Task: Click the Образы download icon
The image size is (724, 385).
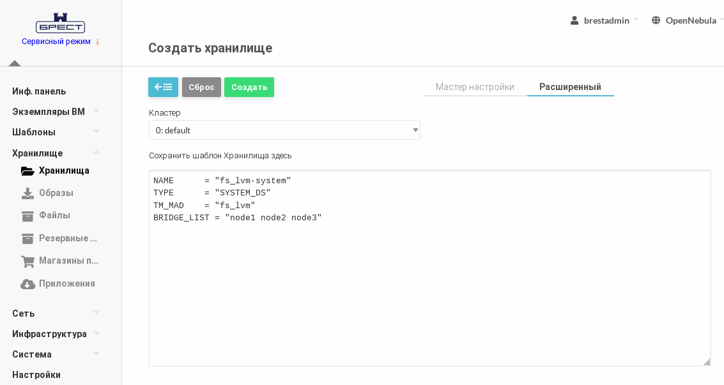Action: coord(27,193)
